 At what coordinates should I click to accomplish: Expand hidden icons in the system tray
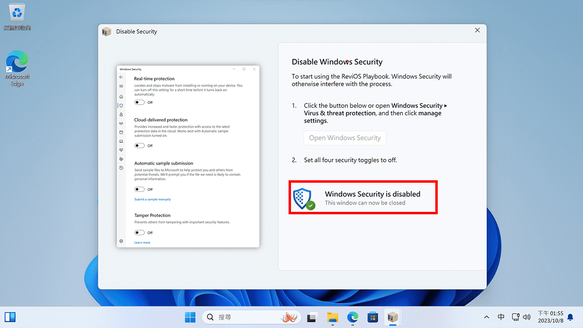click(x=486, y=317)
